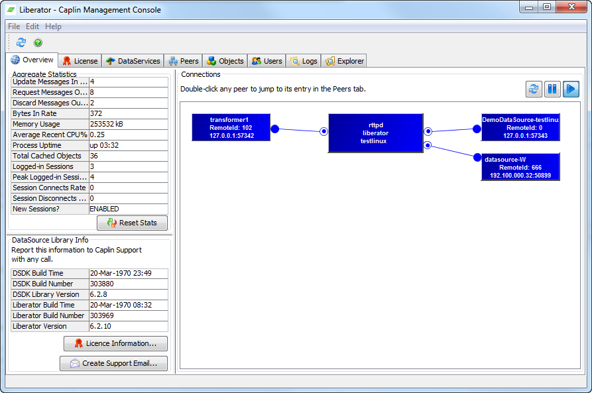Viewport: 592px width, 393px height.
Task: Click the DSDK Build Time value
Action: 129,273
